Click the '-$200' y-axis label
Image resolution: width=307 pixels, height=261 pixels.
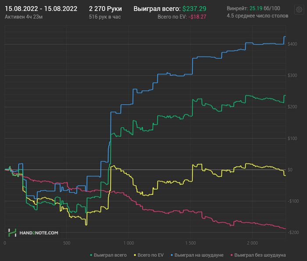pos(293,233)
